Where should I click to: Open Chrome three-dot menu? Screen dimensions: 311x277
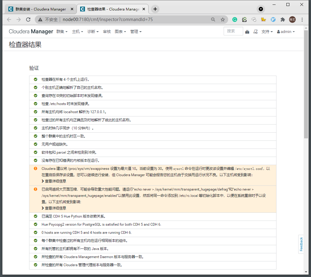[x=302, y=20]
